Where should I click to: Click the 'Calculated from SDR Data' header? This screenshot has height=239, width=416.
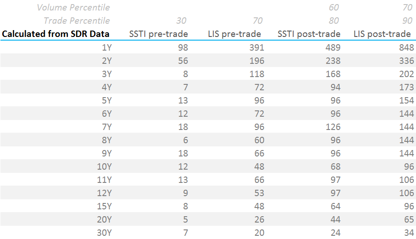tap(56, 34)
